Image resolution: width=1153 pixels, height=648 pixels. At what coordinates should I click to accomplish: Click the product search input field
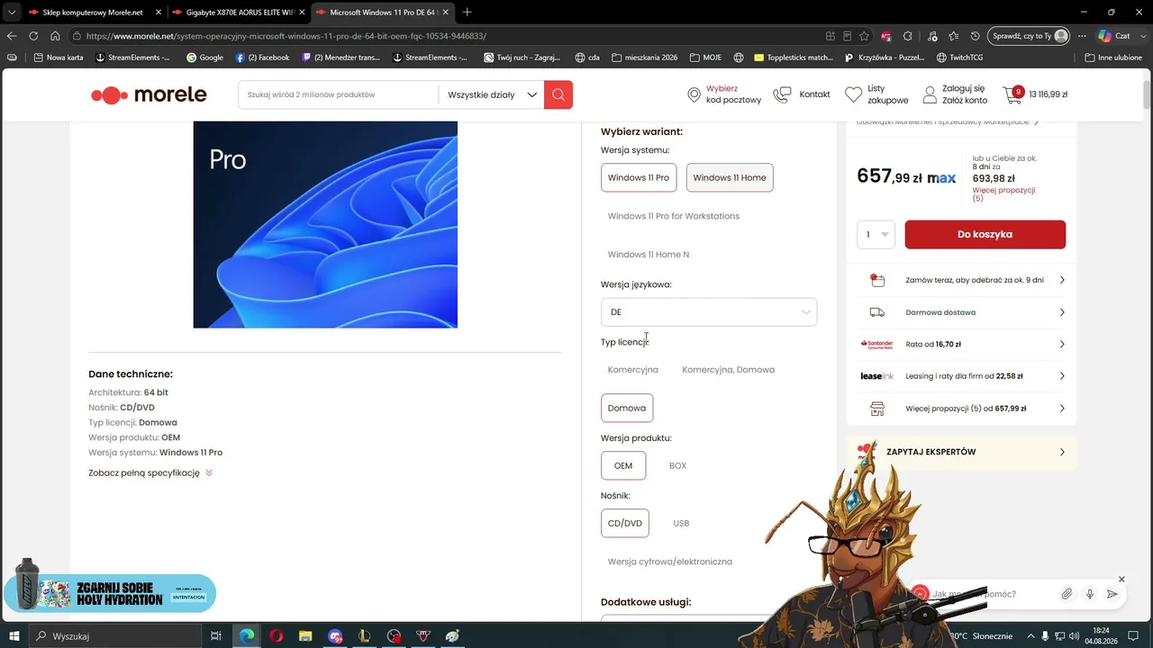(x=339, y=94)
